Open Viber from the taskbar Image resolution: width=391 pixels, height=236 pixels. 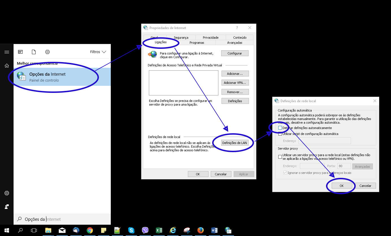[x=145, y=230]
